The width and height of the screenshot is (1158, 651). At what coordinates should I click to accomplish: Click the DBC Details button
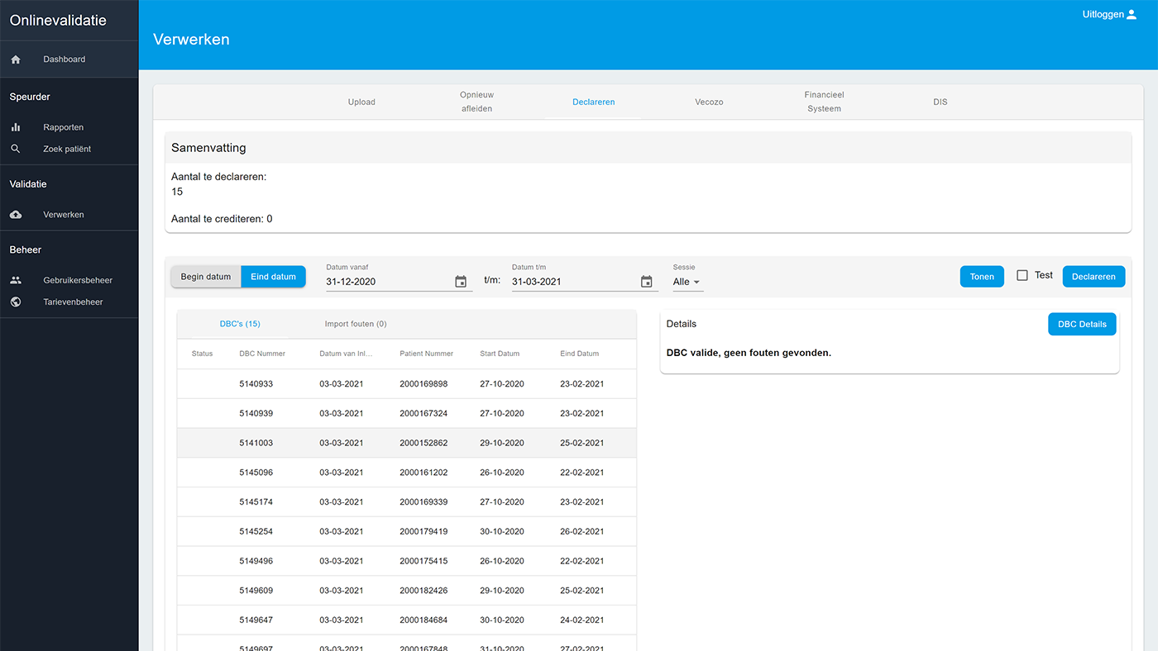[1081, 324]
